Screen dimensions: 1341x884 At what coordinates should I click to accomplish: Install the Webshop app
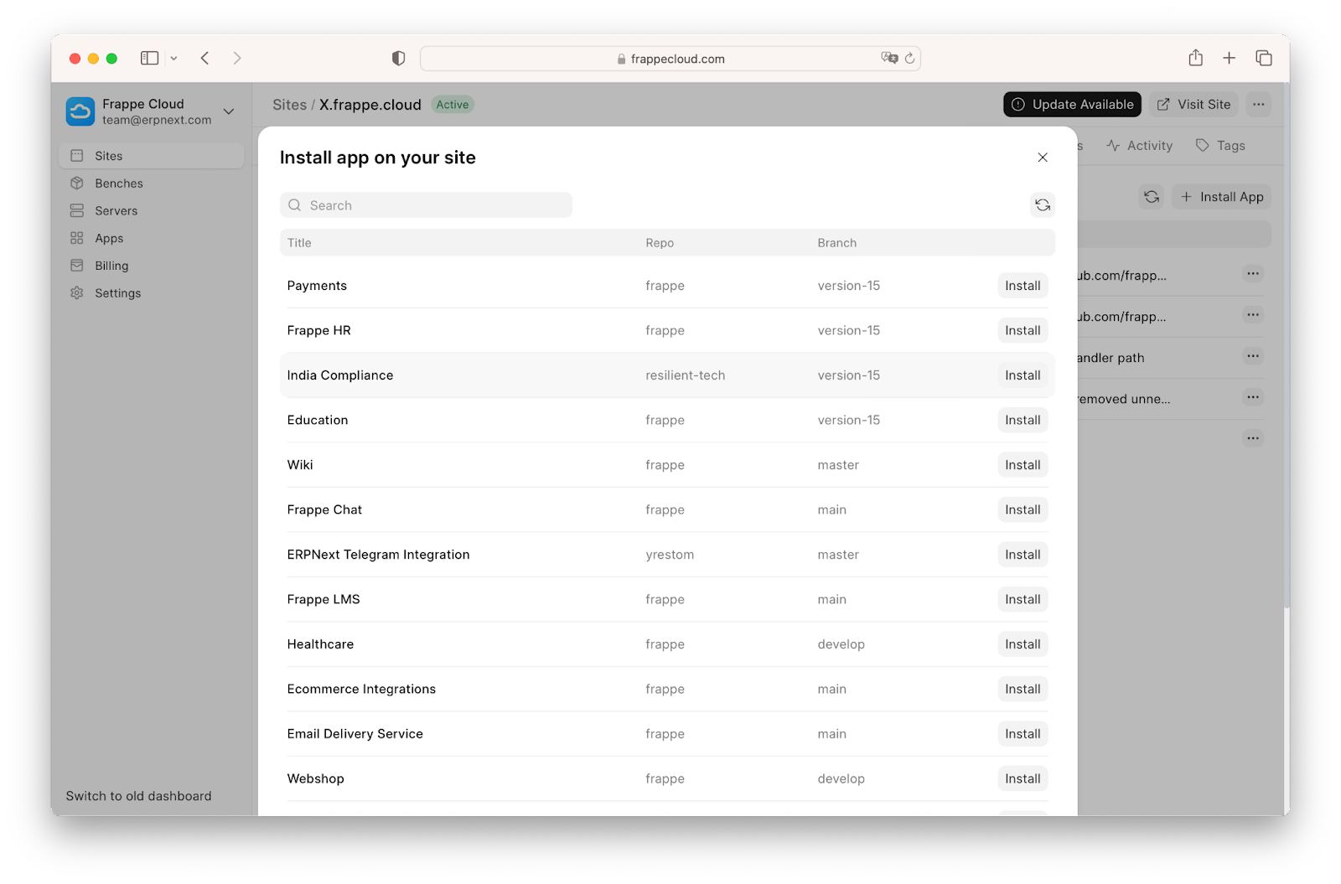(1023, 779)
